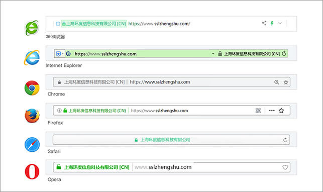
Task: Click the company name [CN] in Chrome bar
Action: pos(94,82)
